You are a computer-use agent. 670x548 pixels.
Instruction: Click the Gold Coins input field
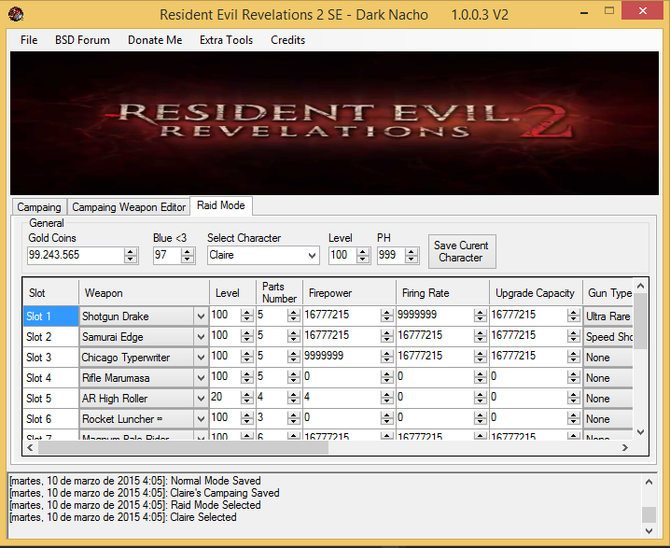point(75,255)
